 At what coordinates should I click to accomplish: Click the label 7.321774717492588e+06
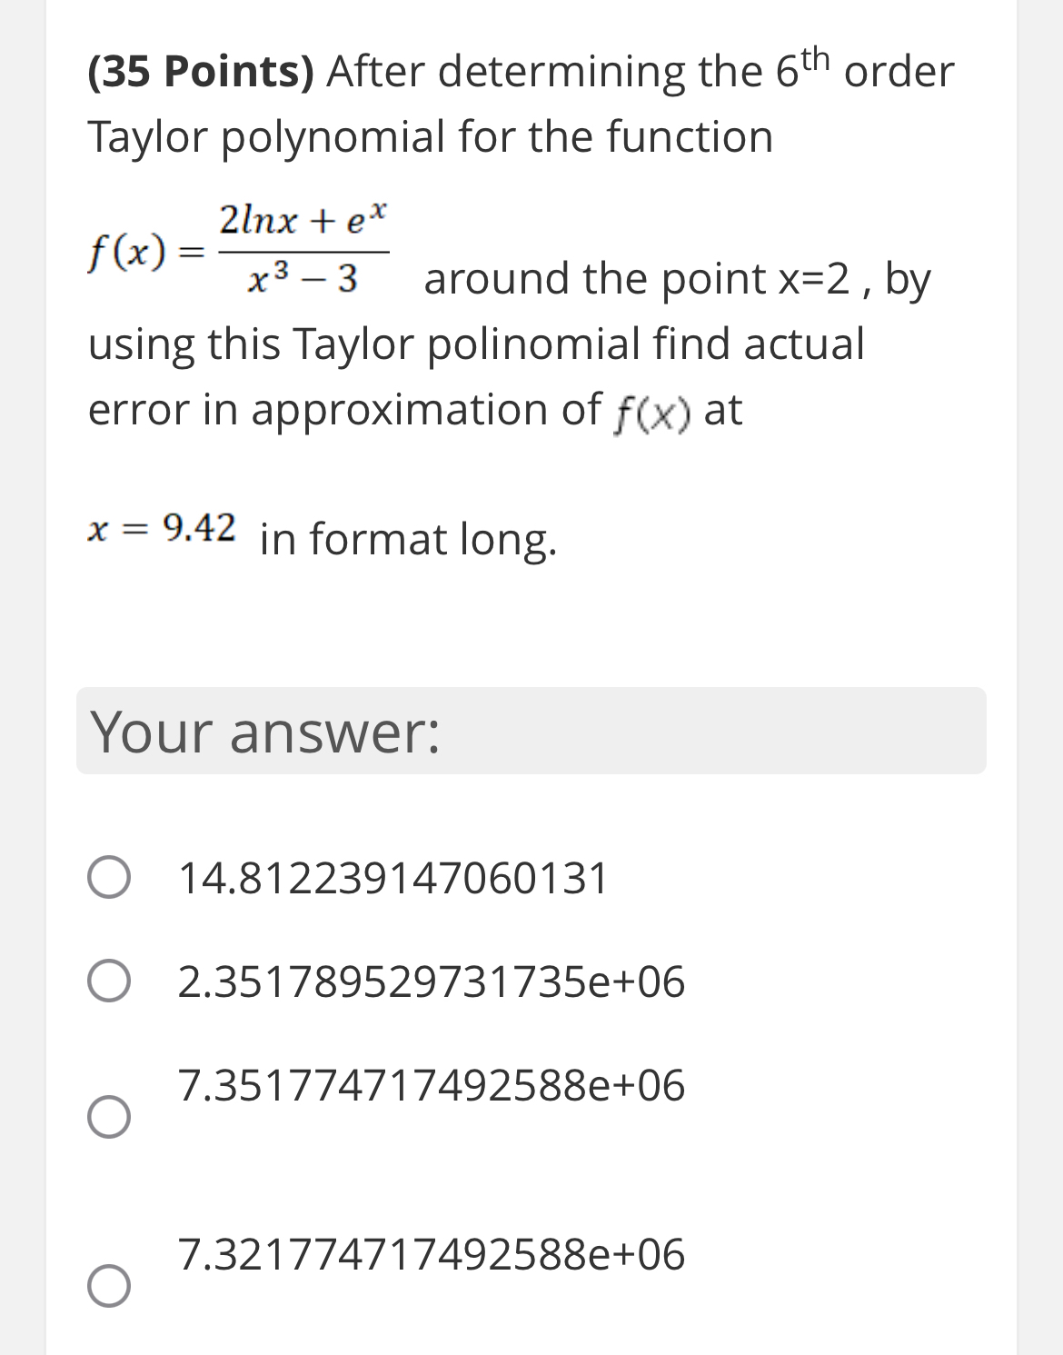[432, 1256]
